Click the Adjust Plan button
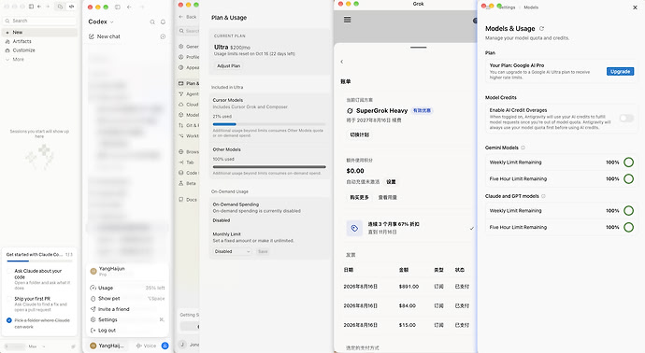This screenshot has width=645, height=353. (228, 65)
